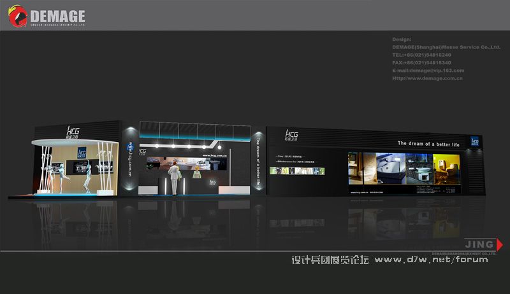Click the red DEMAGE emblem logo
510x294 pixels.
[x=18, y=16]
